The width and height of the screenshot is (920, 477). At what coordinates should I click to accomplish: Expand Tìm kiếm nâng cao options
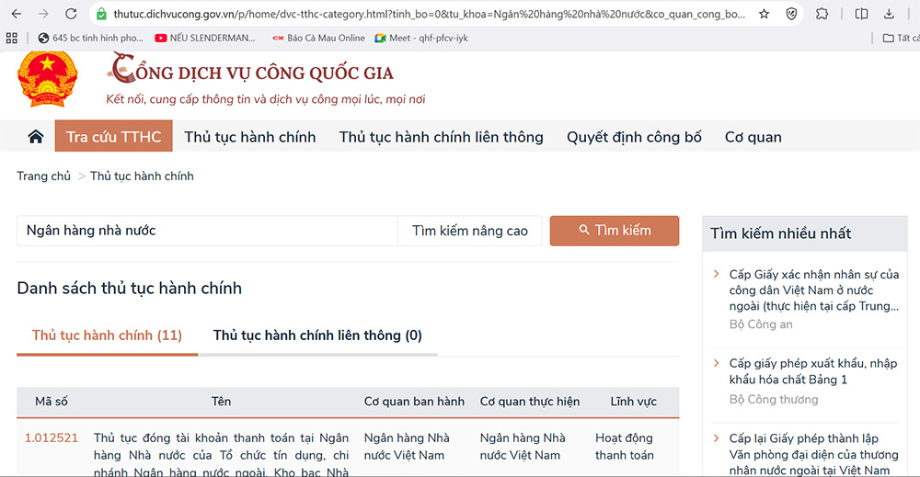click(x=469, y=231)
